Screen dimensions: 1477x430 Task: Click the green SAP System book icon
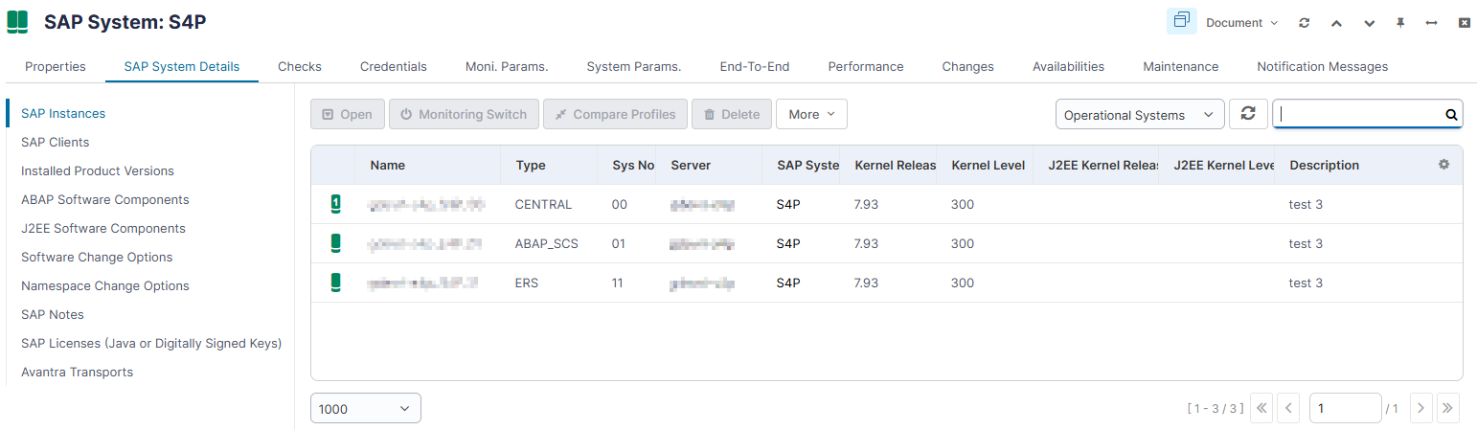[x=17, y=22]
